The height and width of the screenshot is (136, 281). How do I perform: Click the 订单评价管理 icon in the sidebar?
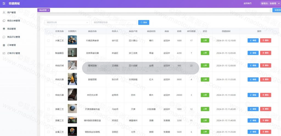click(4, 53)
